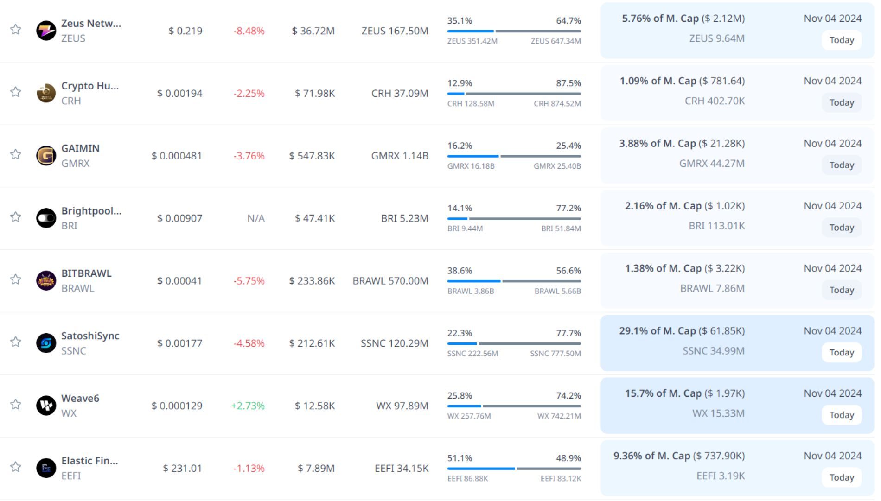The height and width of the screenshot is (501, 881).
Task: Click the EEFI 51.1% unlock progress bar
Action: (514, 469)
